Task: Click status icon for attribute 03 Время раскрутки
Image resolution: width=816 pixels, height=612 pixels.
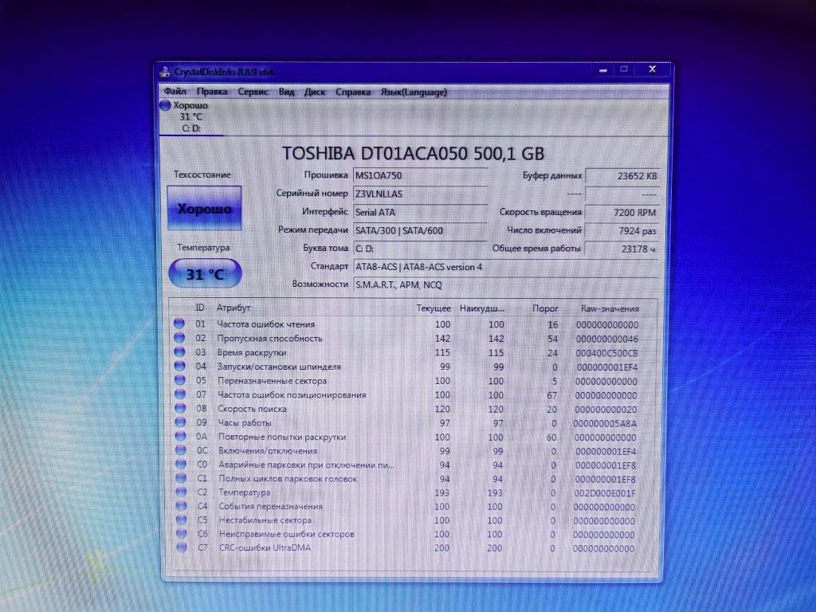Action: pos(179,351)
